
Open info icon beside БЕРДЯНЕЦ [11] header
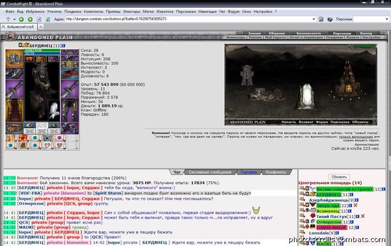63,46
